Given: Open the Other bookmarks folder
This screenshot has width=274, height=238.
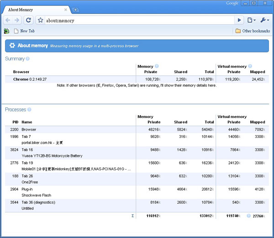Looking at the screenshot, I should pos(253,31).
